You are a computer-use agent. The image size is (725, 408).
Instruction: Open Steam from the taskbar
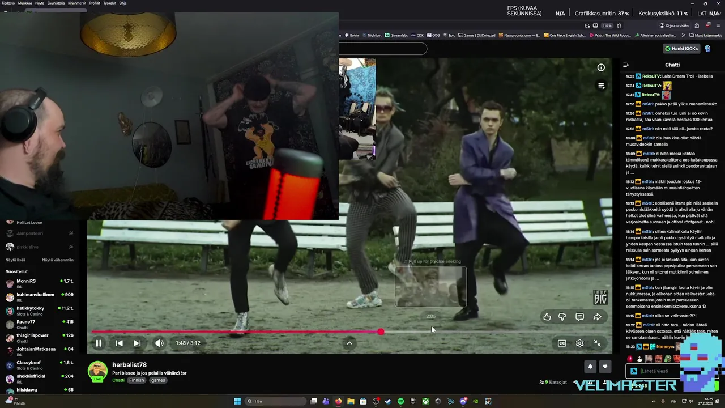pos(388,401)
